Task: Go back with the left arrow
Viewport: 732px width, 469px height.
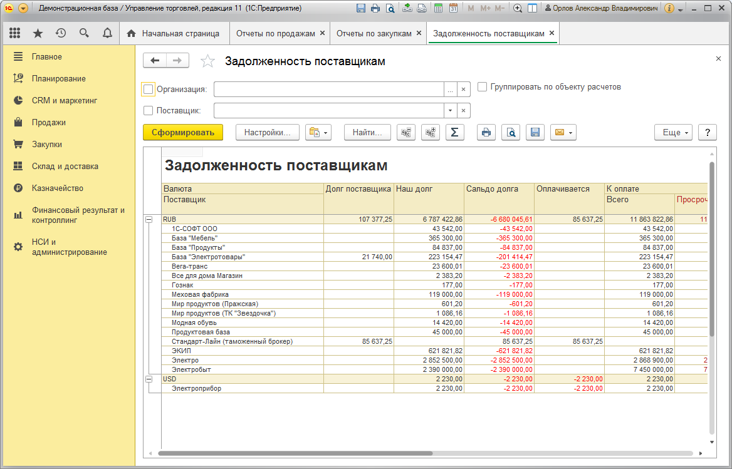Action: 155,61
